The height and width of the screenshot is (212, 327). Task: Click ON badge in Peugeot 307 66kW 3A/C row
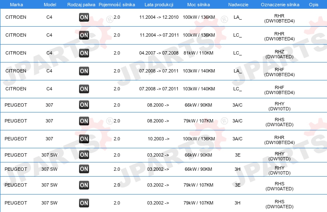point(84,105)
